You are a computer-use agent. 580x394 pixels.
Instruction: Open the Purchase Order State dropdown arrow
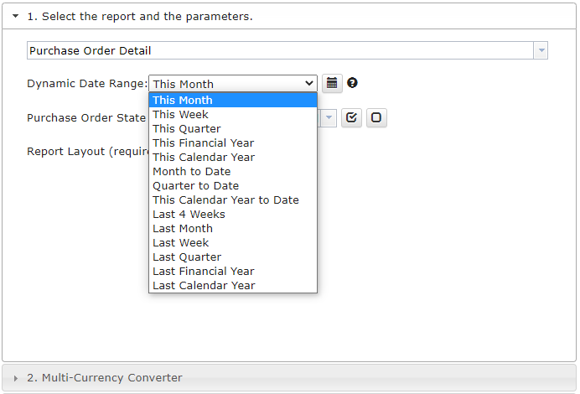click(x=329, y=117)
